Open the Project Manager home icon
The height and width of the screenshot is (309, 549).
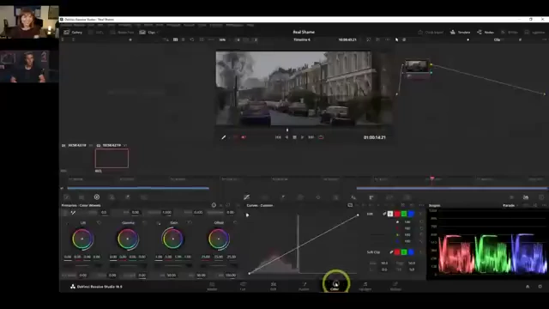click(x=528, y=287)
